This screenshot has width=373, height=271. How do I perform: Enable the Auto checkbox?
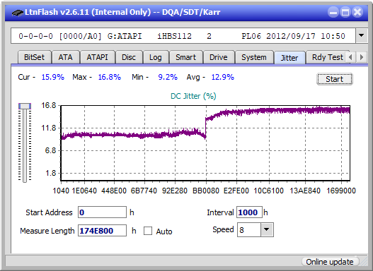(x=148, y=231)
